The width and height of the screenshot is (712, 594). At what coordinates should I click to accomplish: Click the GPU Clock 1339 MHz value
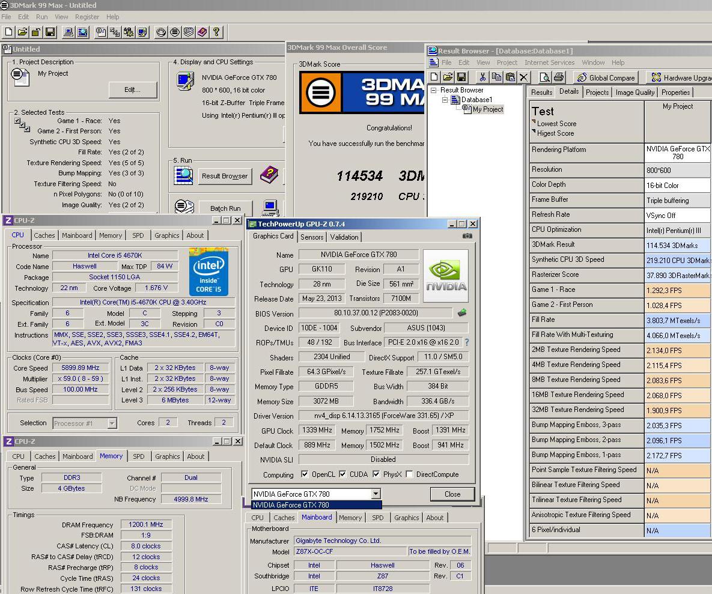pyautogui.click(x=317, y=429)
